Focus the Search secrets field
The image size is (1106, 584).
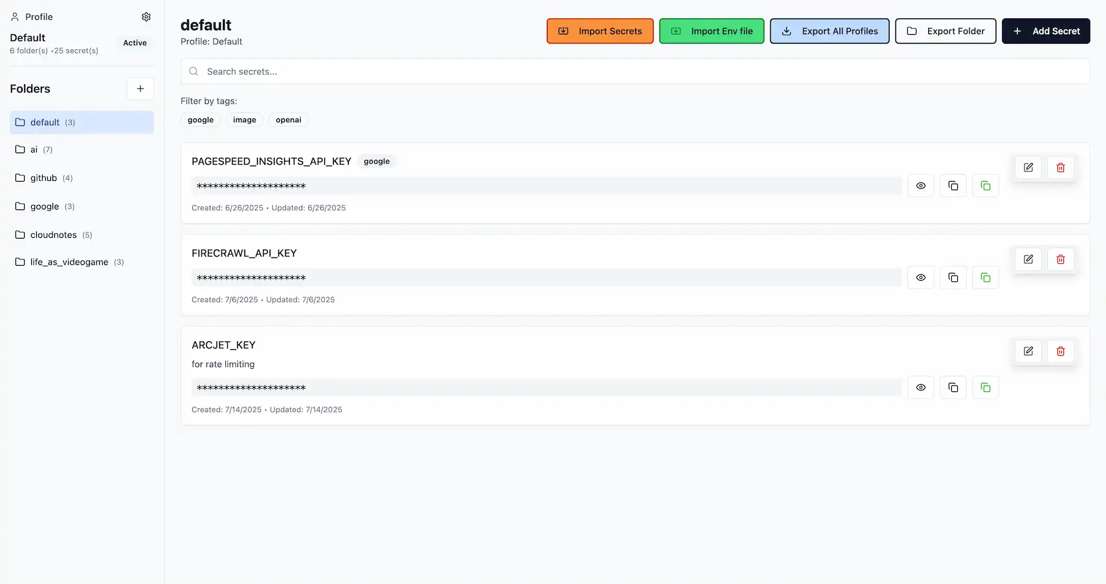point(634,71)
